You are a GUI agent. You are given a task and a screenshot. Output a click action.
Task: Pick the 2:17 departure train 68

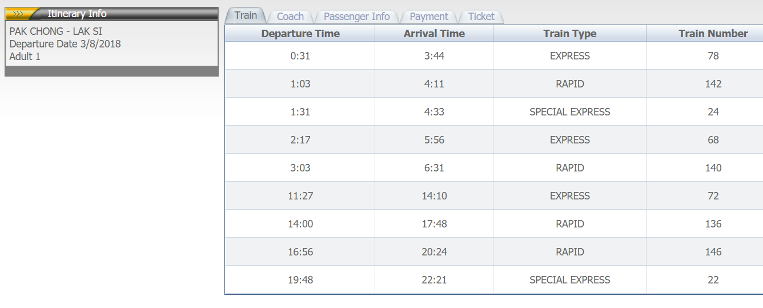pyautogui.click(x=494, y=140)
